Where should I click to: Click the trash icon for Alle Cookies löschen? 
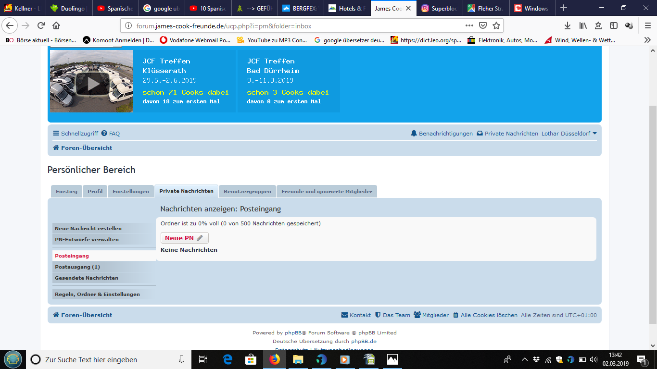click(x=455, y=315)
